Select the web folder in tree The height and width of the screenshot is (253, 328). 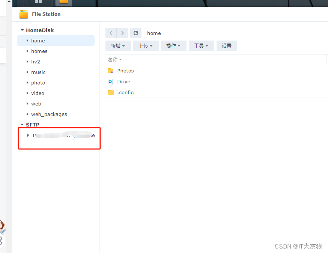tap(36, 104)
